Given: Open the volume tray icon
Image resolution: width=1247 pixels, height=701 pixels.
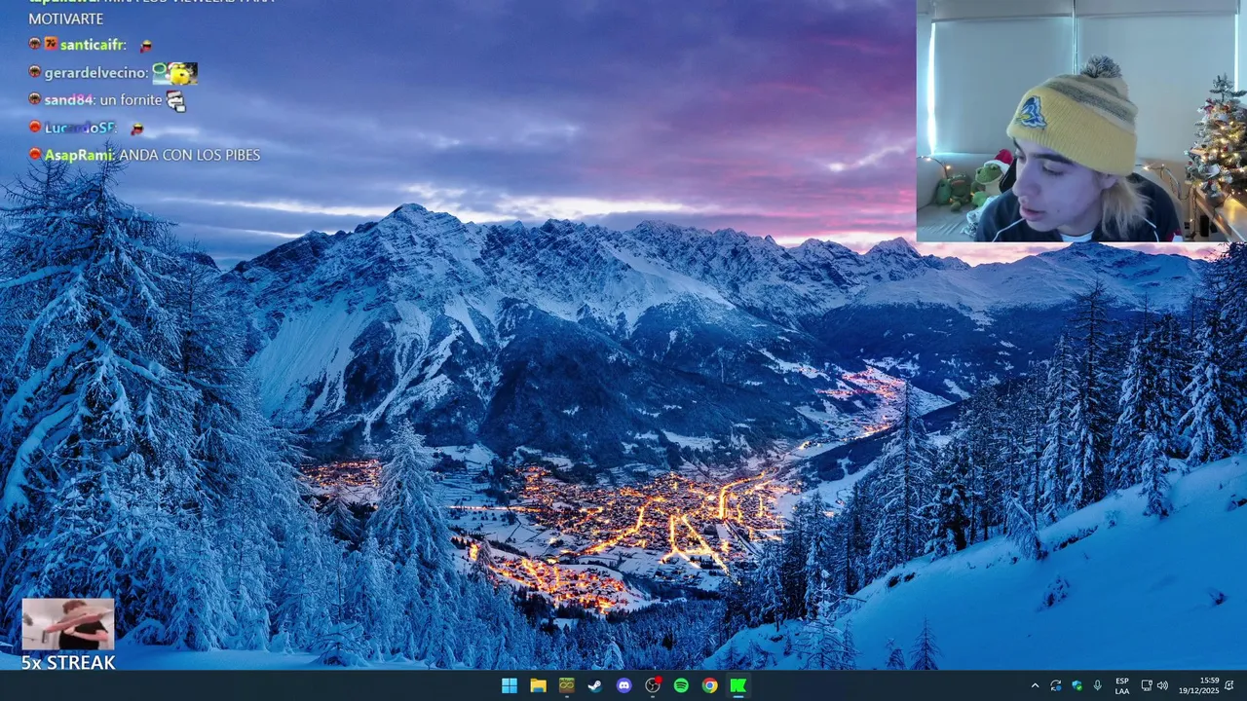Looking at the screenshot, I should point(1162,685).
